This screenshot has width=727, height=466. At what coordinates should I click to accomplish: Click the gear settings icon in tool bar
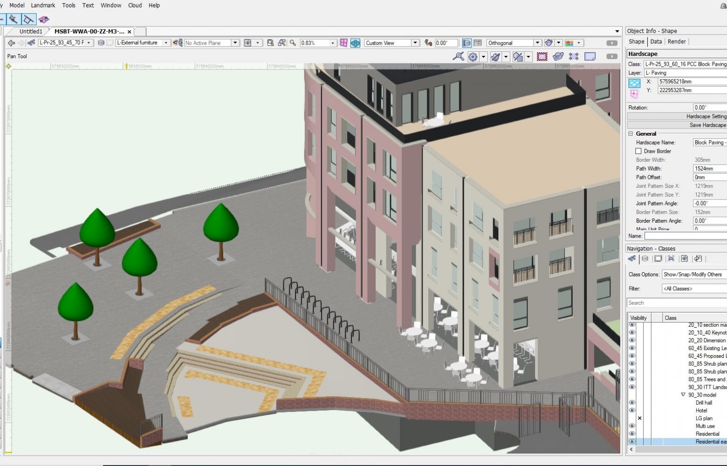pyautogui.click(x=473, y=56)
